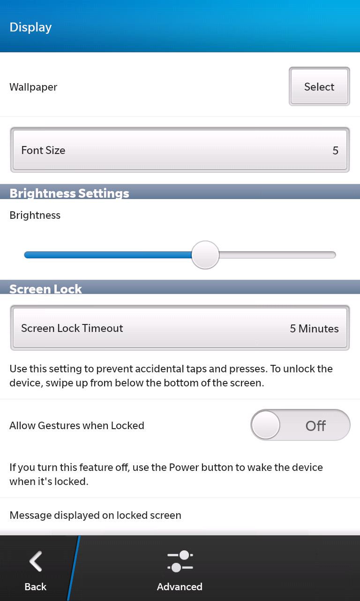Click the Wallpaper row label
Screen dimensions: 360x601
33,87
